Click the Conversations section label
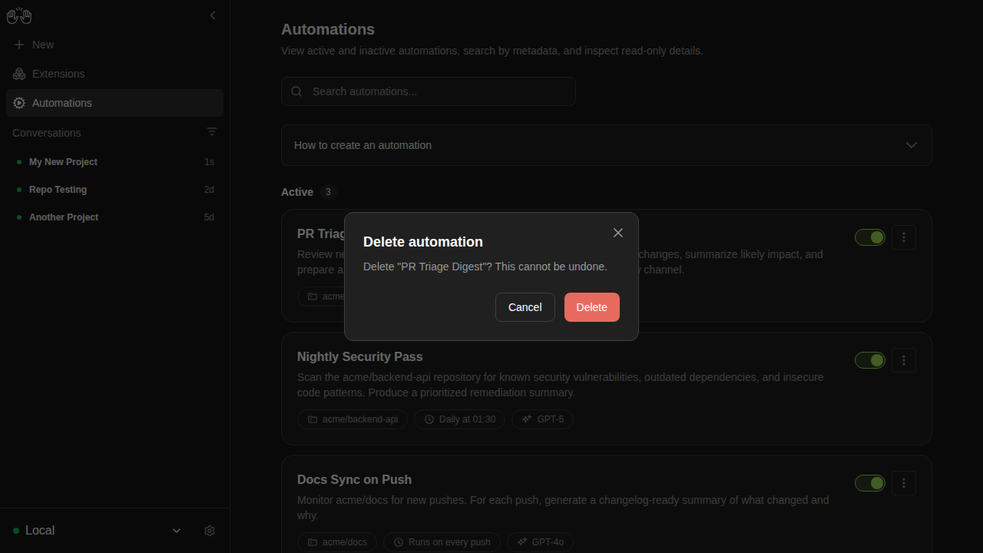Viewport: 983px width, 553px height. click(47, 133)
